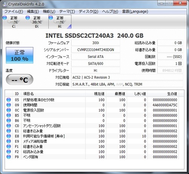Viewport: 189px width, 174px height.
Task: Click status icon for attribute C0
Action: pos(9,126)
